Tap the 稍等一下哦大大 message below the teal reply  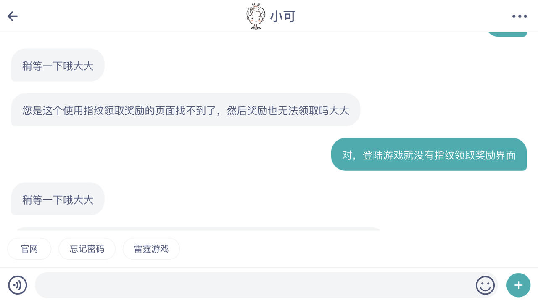click(58, 199)
